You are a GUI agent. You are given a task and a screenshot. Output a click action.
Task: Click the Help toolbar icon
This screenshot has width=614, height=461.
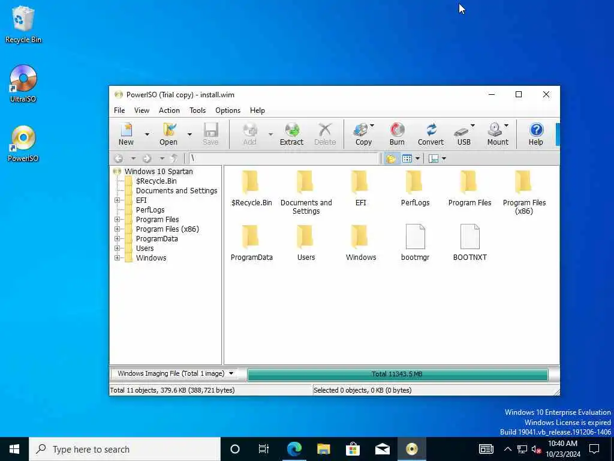click(536, 134)
